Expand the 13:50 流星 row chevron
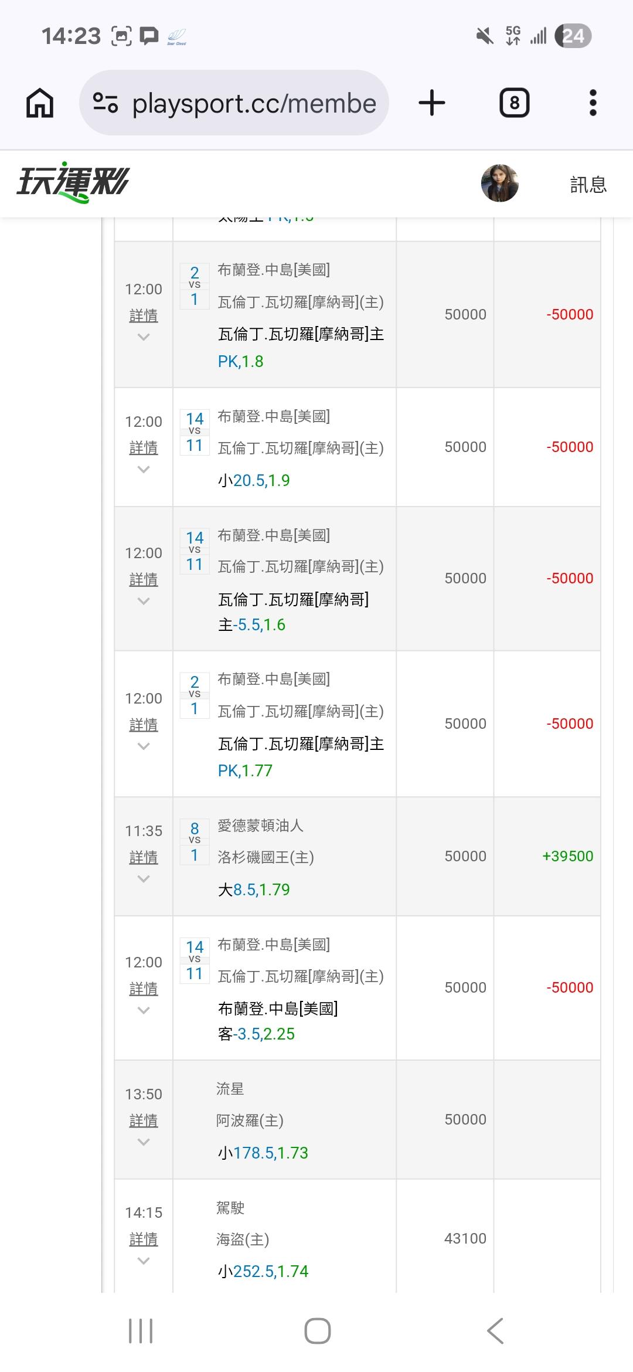Image resolution: width=633 pixels, height=1372 pixels. click(x=144, y=1142)
